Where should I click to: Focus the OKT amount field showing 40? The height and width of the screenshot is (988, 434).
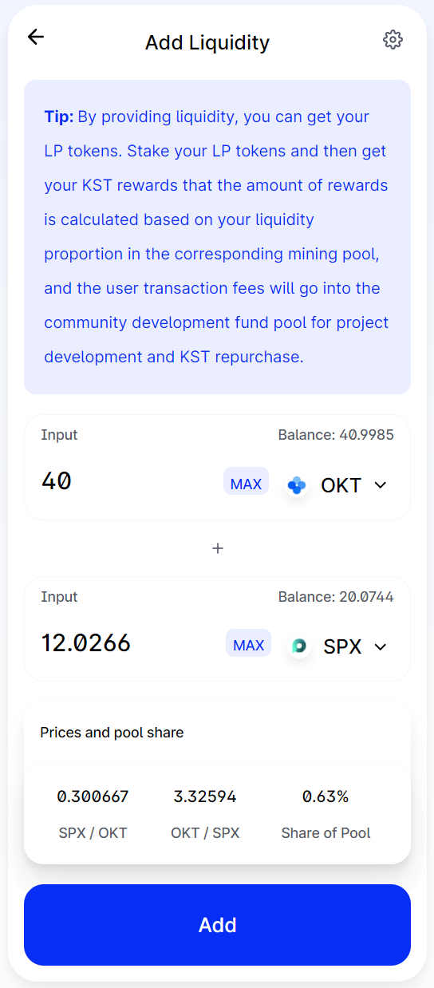(128, 481)
